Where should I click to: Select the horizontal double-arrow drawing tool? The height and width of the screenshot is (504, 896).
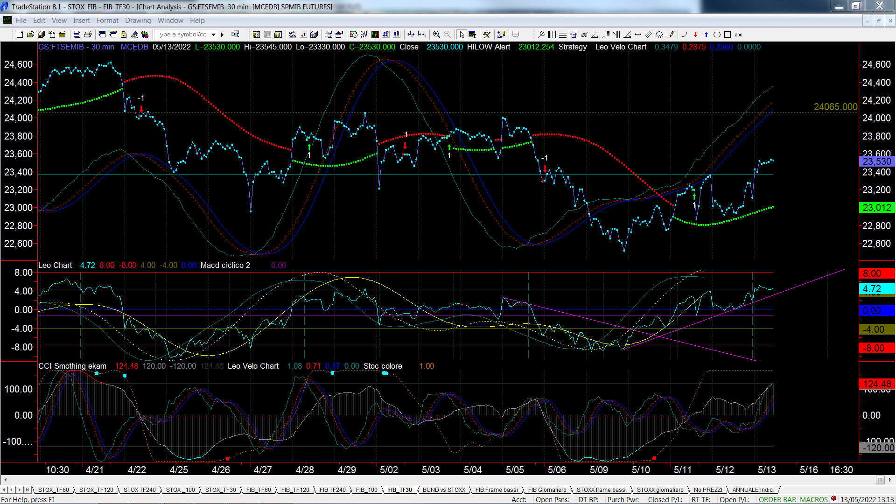(638, 35)
